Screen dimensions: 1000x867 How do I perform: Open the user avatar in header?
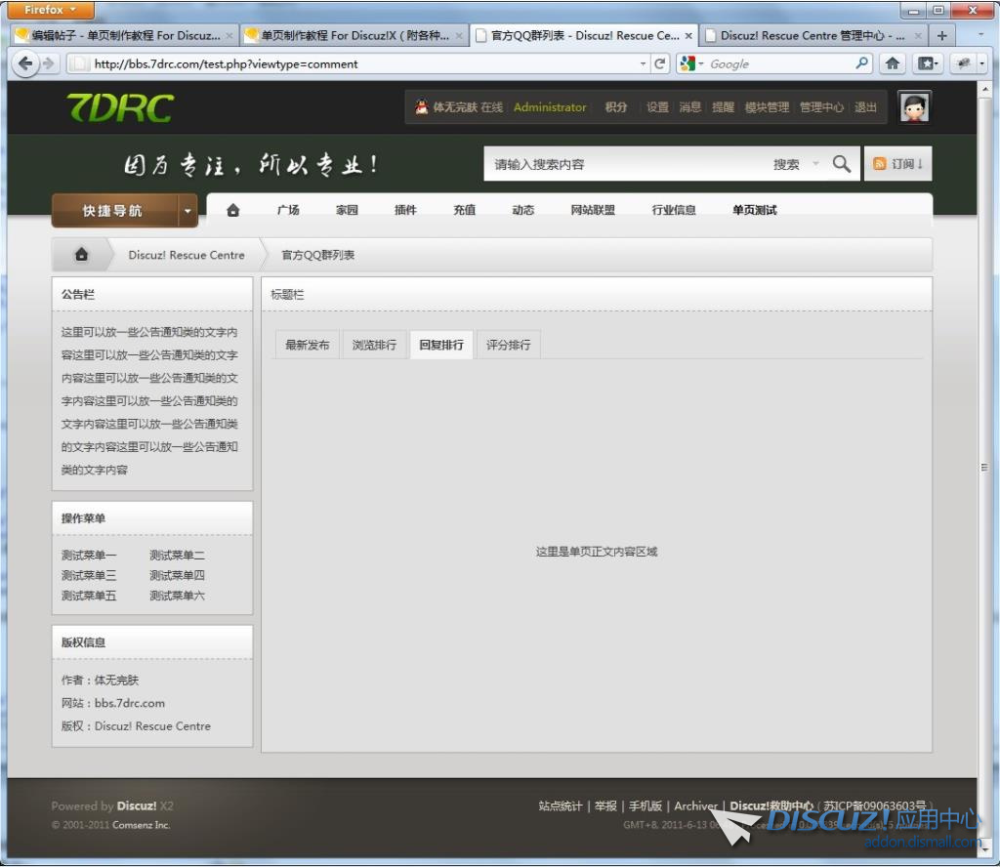tap(914, 107)
